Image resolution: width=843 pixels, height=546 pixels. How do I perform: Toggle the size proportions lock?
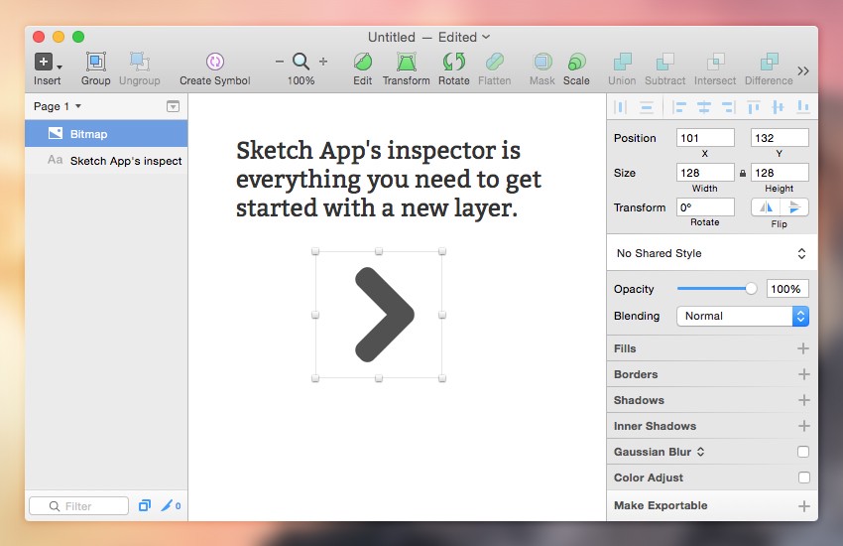click(x=742, y=173)
